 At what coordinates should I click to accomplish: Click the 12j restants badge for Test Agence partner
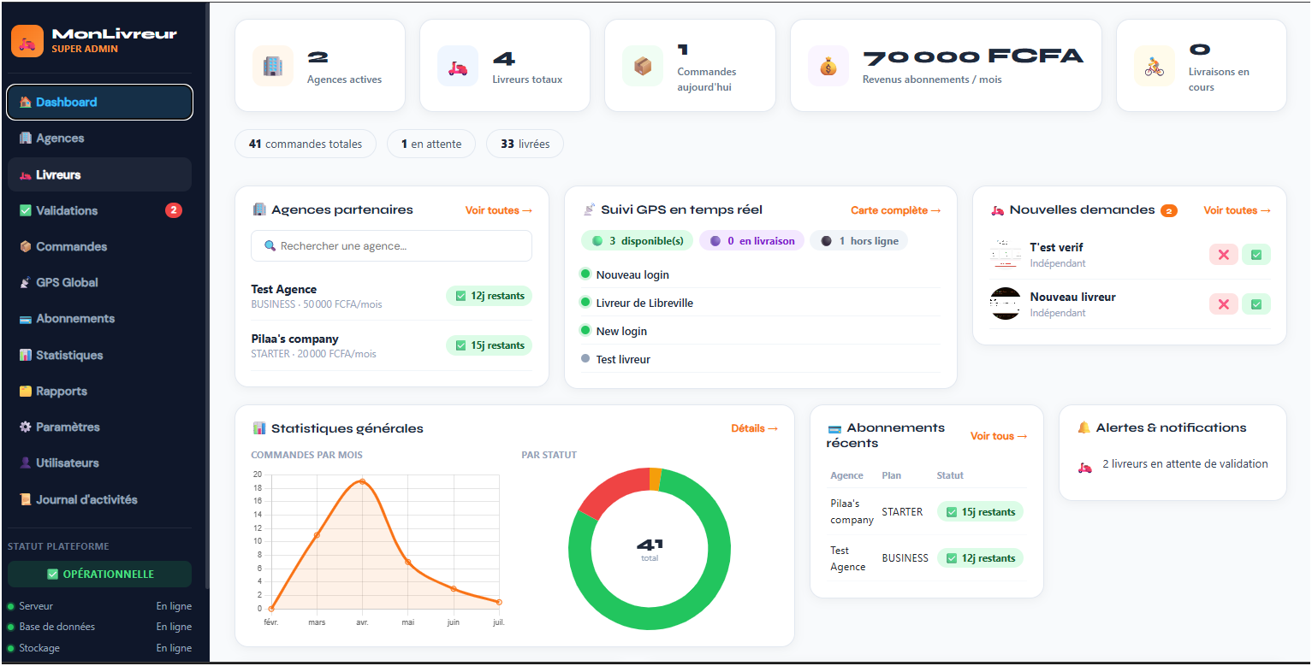click(x=489, y=296)
